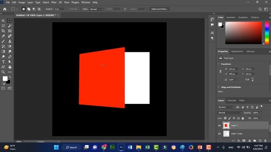Select the Brush tool
This screenshot has width=271, height=152.
[3, 41]
